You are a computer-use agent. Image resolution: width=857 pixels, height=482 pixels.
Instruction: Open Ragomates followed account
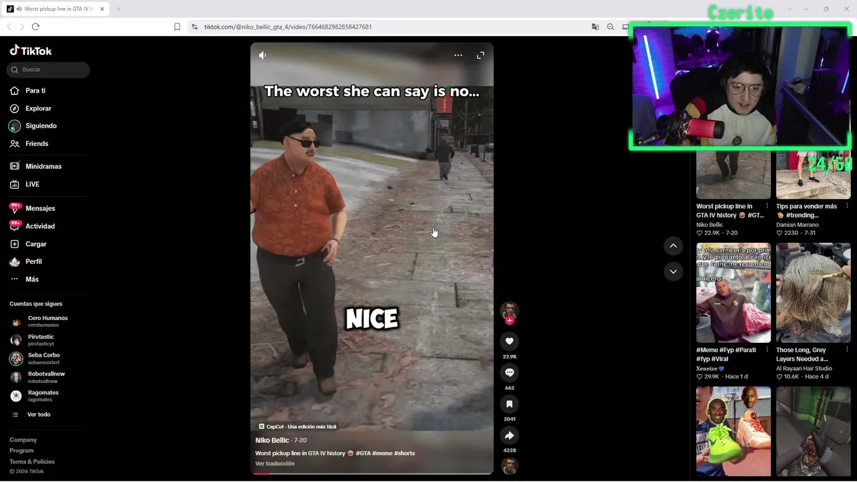click(44, 396)
